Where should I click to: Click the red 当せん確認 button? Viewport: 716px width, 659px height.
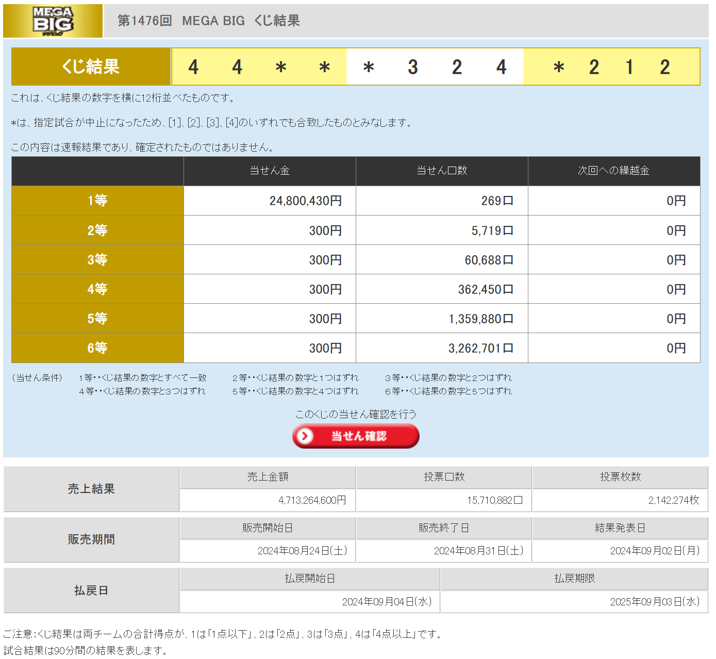pyautogui.click(x=356, y=436)
